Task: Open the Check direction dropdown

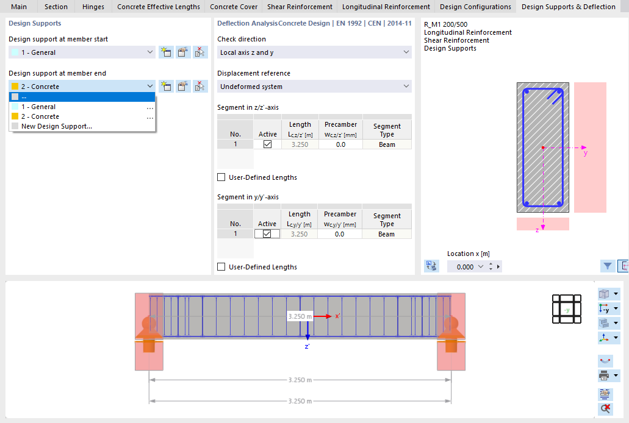Action: tap(406, 52)
